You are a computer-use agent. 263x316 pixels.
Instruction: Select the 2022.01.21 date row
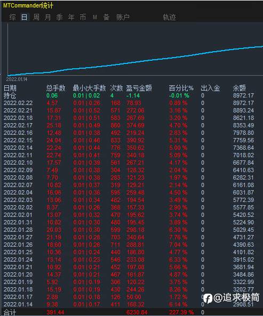tap(18, 267)
